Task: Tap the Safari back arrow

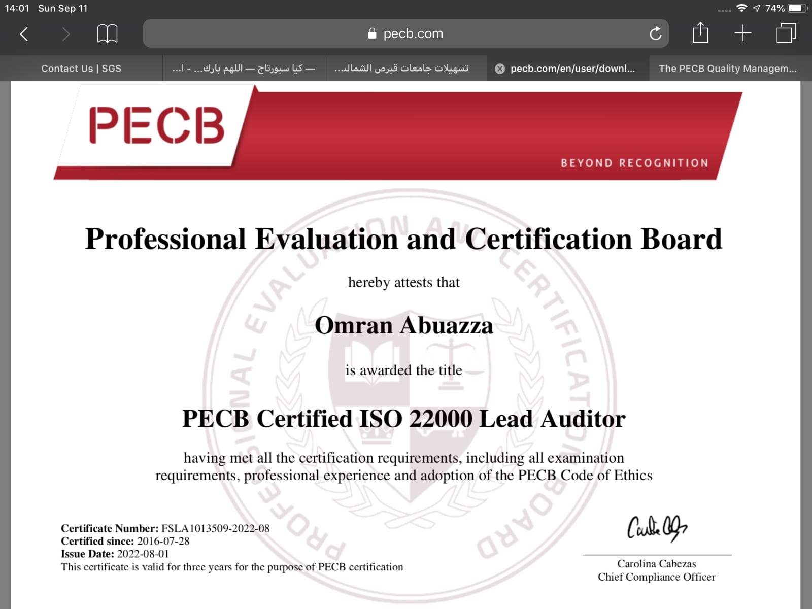Action: point(24,34)
